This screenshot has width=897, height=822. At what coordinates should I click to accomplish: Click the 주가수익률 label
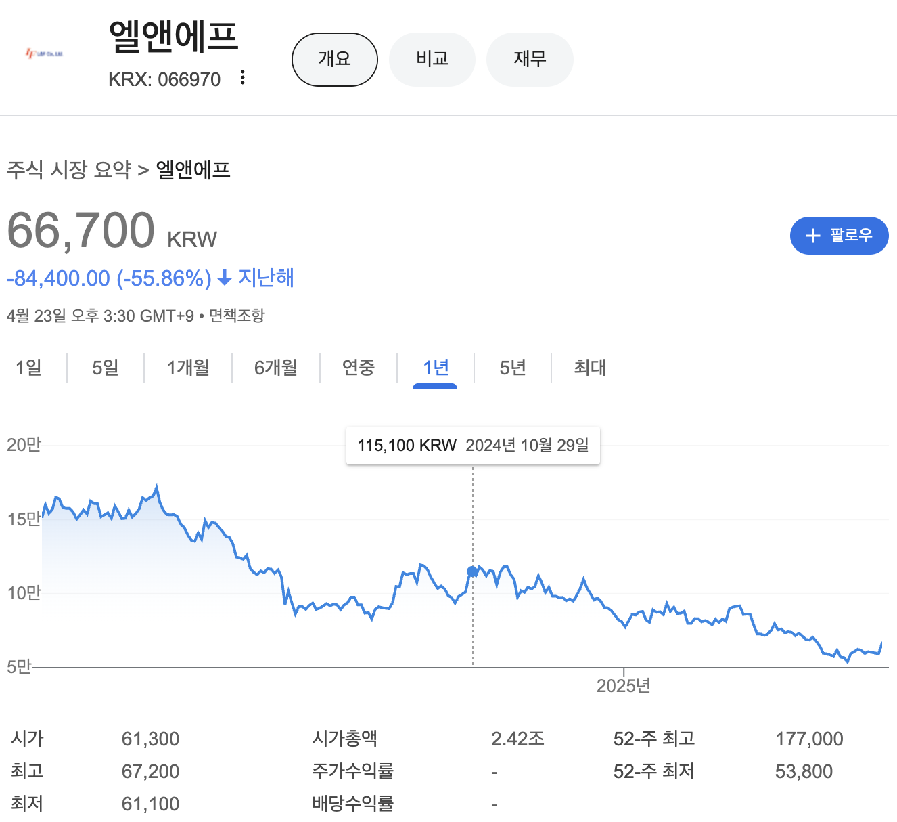(352, 771)
